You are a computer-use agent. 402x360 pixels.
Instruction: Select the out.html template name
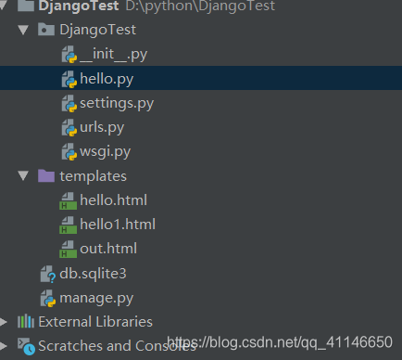tap(108, 249)
